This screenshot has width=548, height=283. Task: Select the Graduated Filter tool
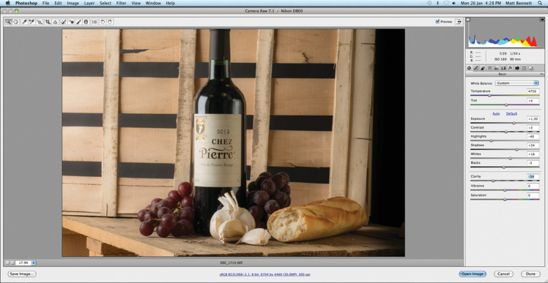click(x=86, y=22)
